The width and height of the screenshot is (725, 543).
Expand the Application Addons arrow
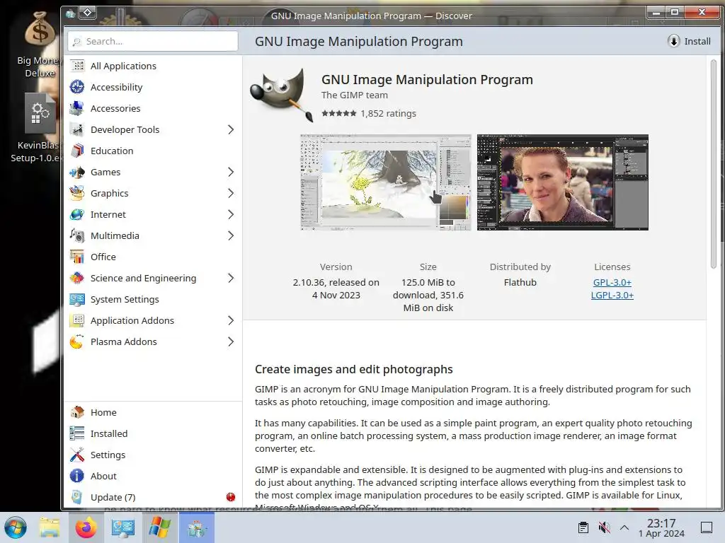pyautogui.click(x=231, y=321)
